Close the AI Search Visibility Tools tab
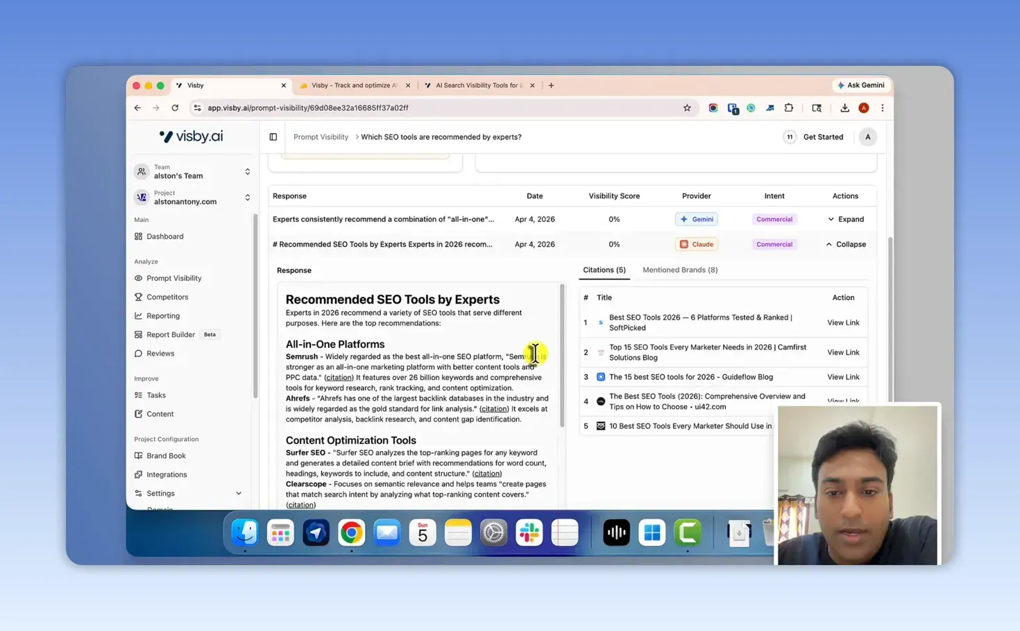 (532, 85)
